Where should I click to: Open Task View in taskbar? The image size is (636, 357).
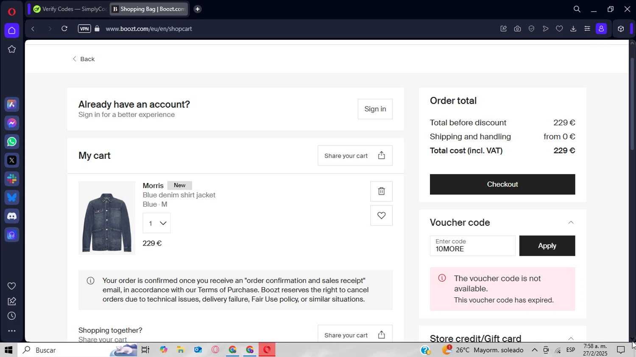pos(145,350)
